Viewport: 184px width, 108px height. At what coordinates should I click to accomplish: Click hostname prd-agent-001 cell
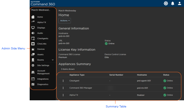tap(144, 81)
